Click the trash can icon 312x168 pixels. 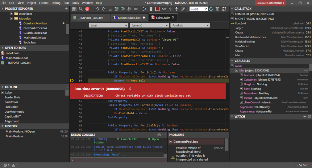click(x=217, y=9)
